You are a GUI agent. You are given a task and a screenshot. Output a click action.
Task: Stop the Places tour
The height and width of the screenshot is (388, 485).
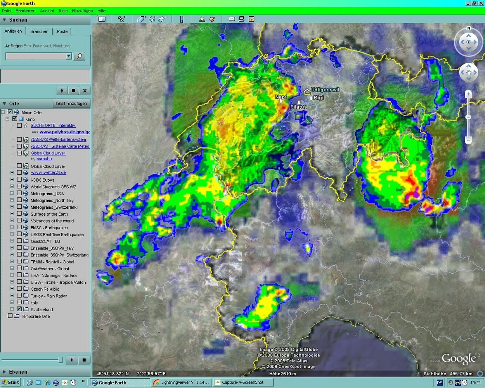pyautogui.click(x=84, y=360)
